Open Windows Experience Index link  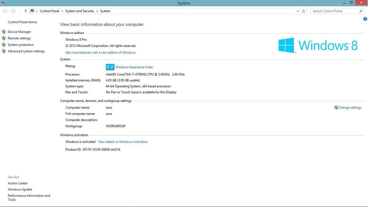[x=134, y=67]
